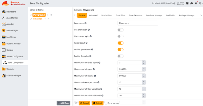Enable the Use custom login toggle
The width and height of the screenshot is (203, 106).
coord(120,37)
